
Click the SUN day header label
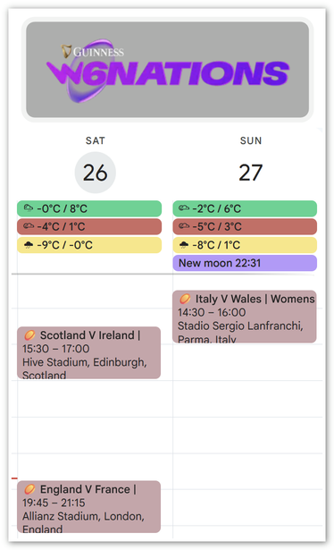(251, 140)
